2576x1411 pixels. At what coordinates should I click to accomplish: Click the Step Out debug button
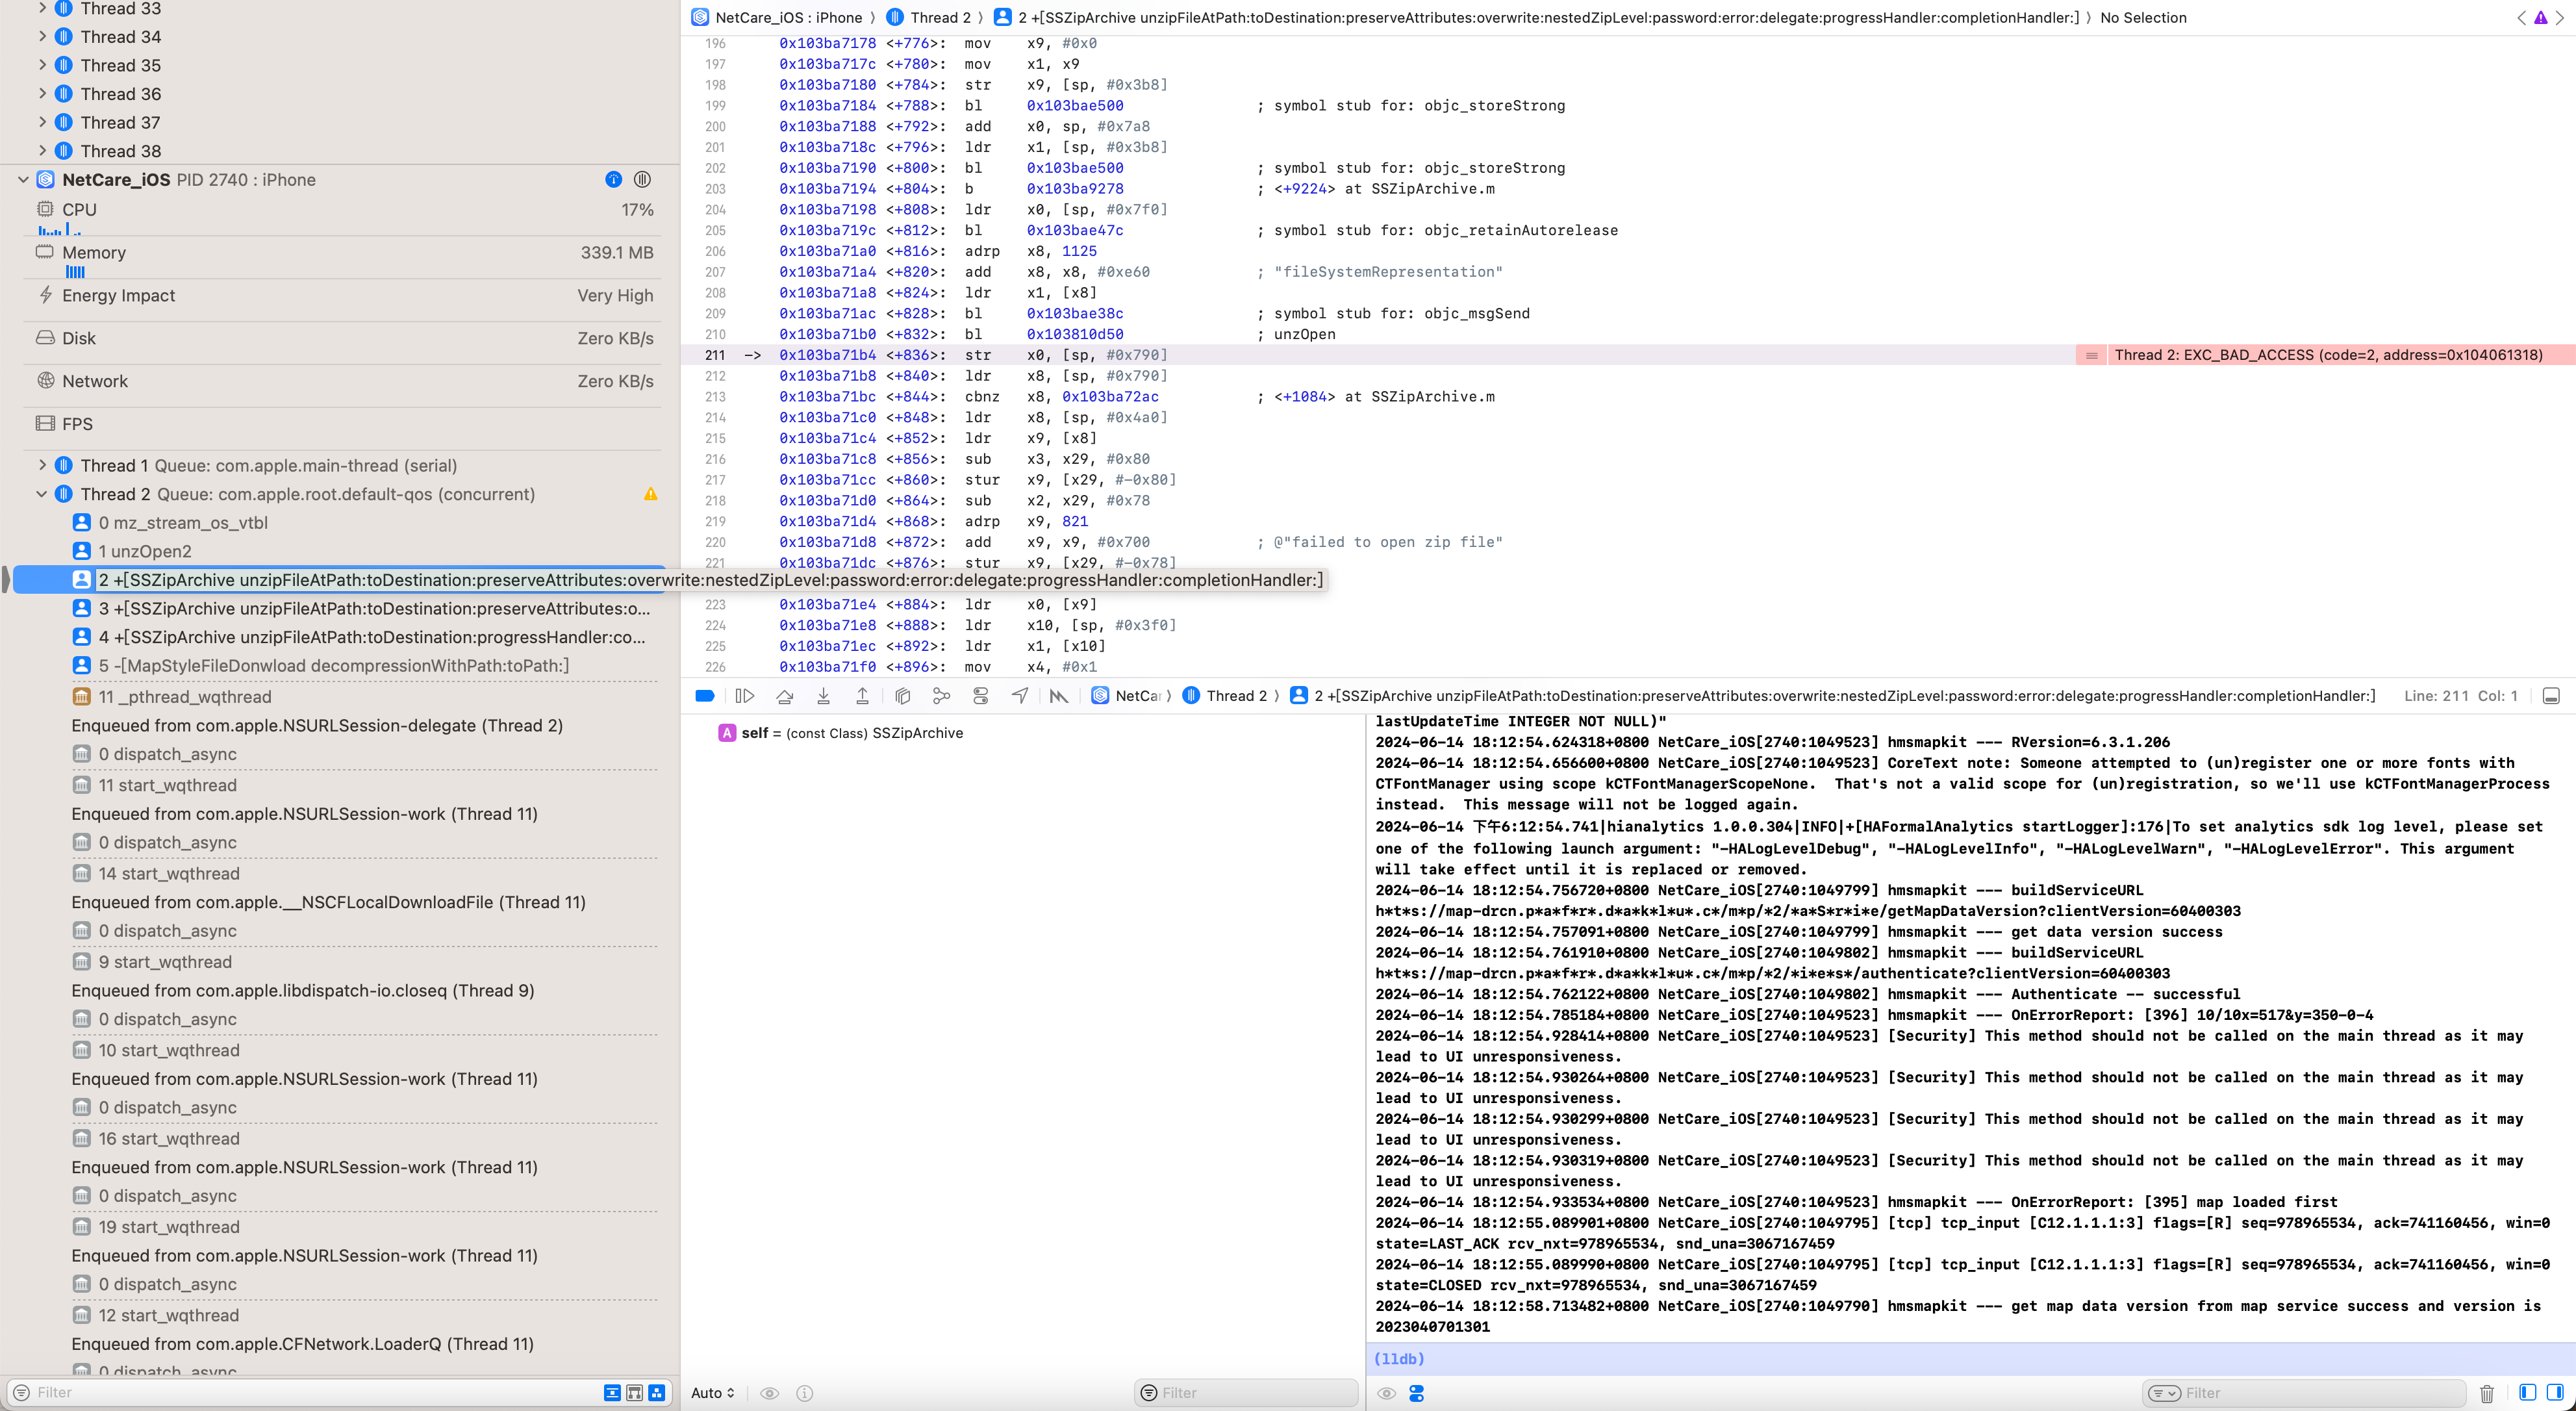coord(862,696)
